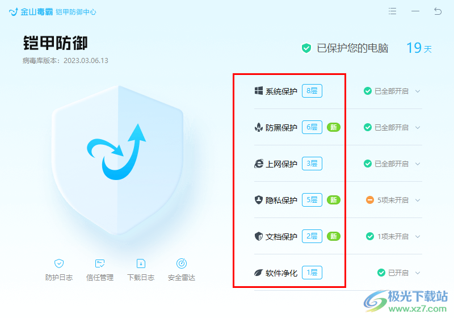Expand the 隐私保护 row chevron
This screenshot has width=454, height=318.
418,200
